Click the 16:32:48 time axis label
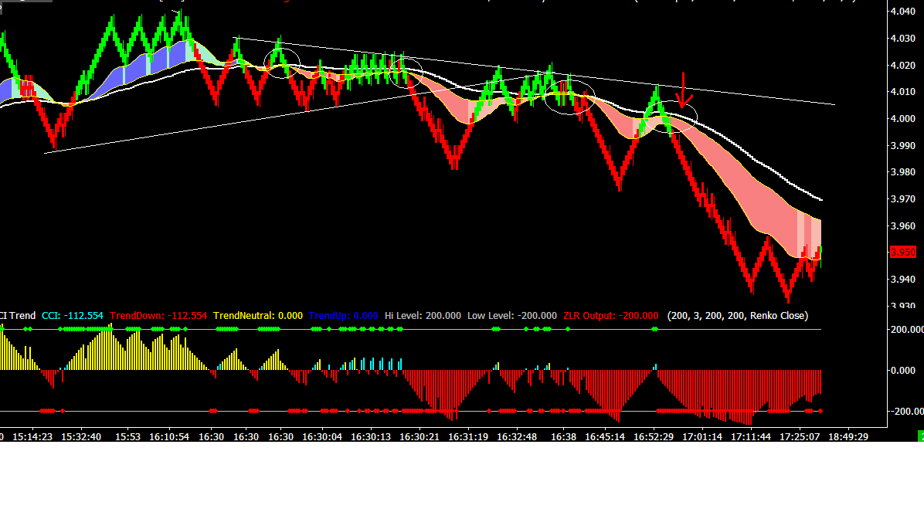The width and height of the screenshot is (924, 519). point(517,437)
